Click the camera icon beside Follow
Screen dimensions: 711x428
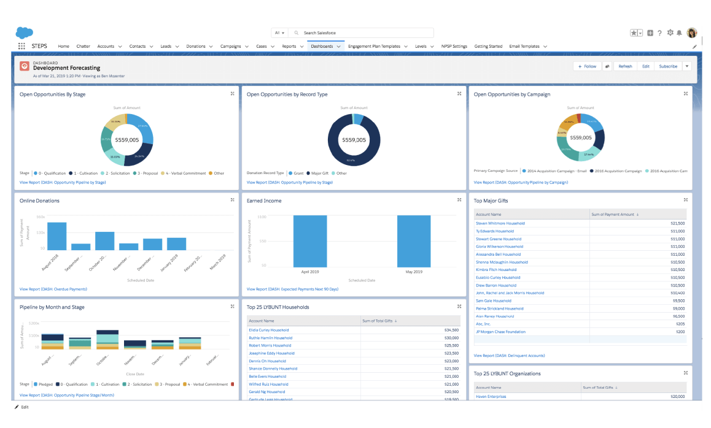click(x=607, y=66)
